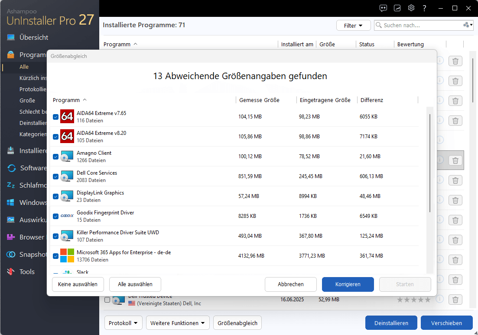Click the Amagno Client installer icon
The width and height of the screenshot is (478, 335).
click(67, 156)
